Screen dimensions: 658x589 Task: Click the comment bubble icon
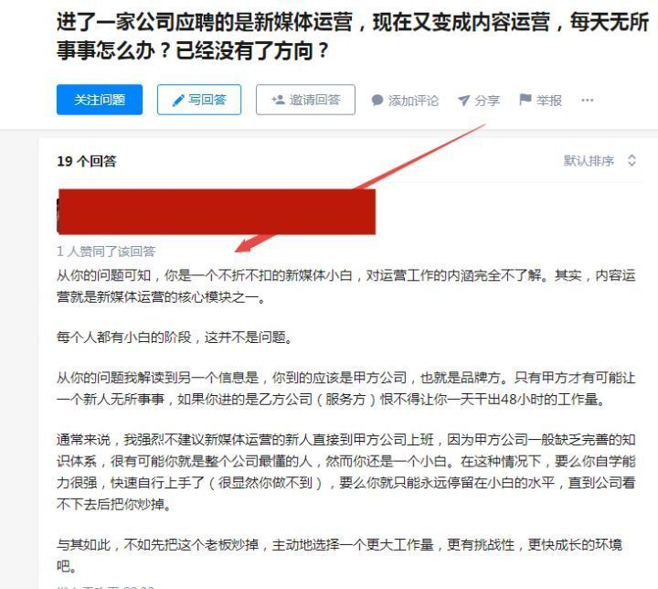pos(377,100)
